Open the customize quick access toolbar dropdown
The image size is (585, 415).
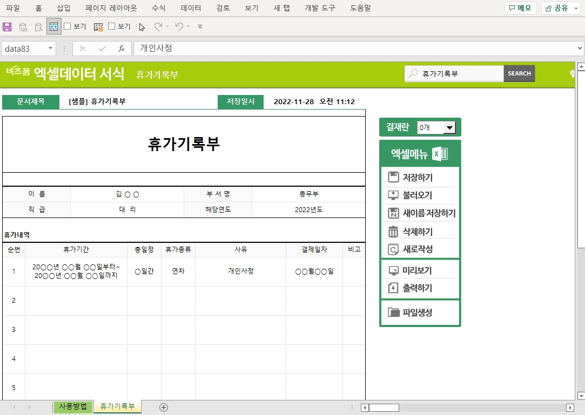(200, 26)
